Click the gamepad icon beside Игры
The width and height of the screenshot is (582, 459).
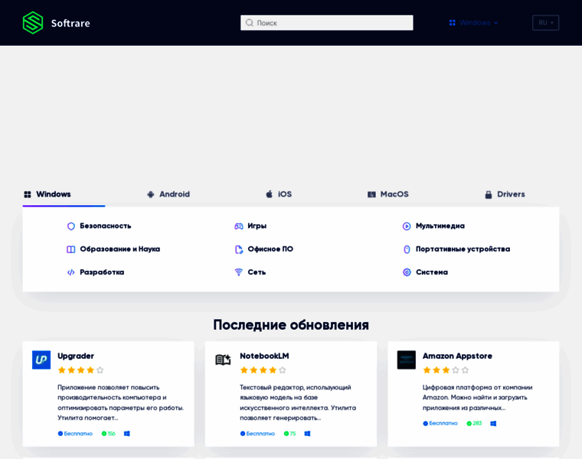pos(239,226)
